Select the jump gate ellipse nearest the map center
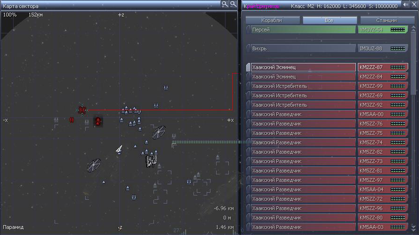 (159, 132)
